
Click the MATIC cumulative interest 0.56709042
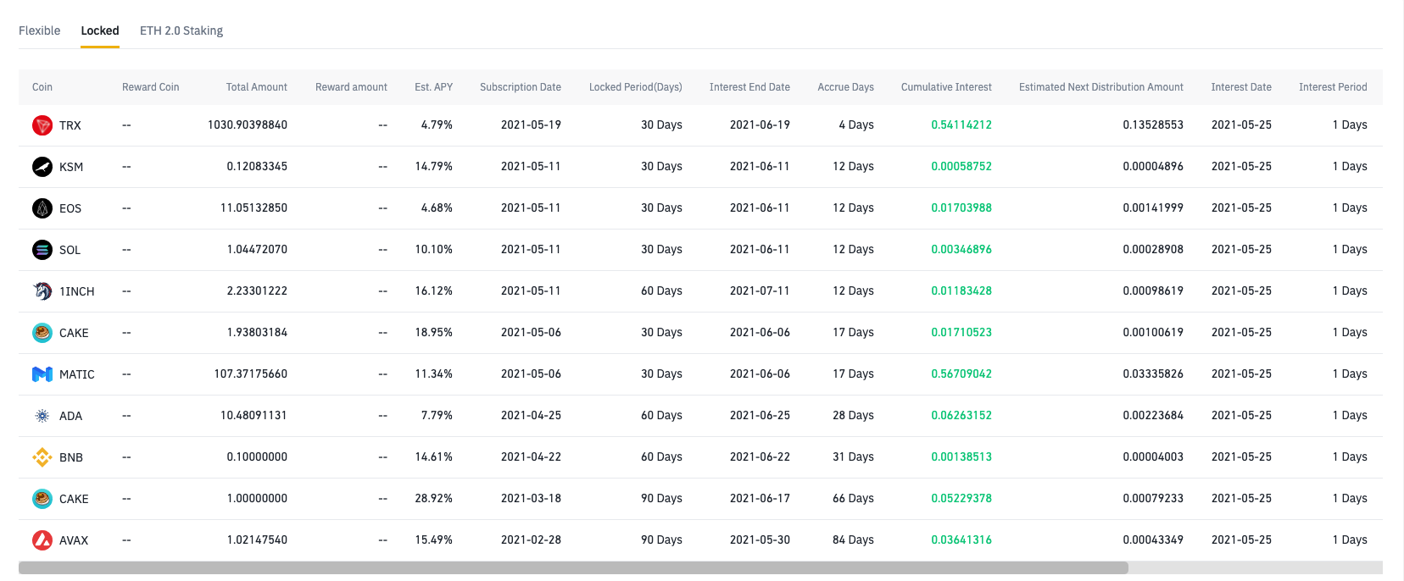point(961,373)
